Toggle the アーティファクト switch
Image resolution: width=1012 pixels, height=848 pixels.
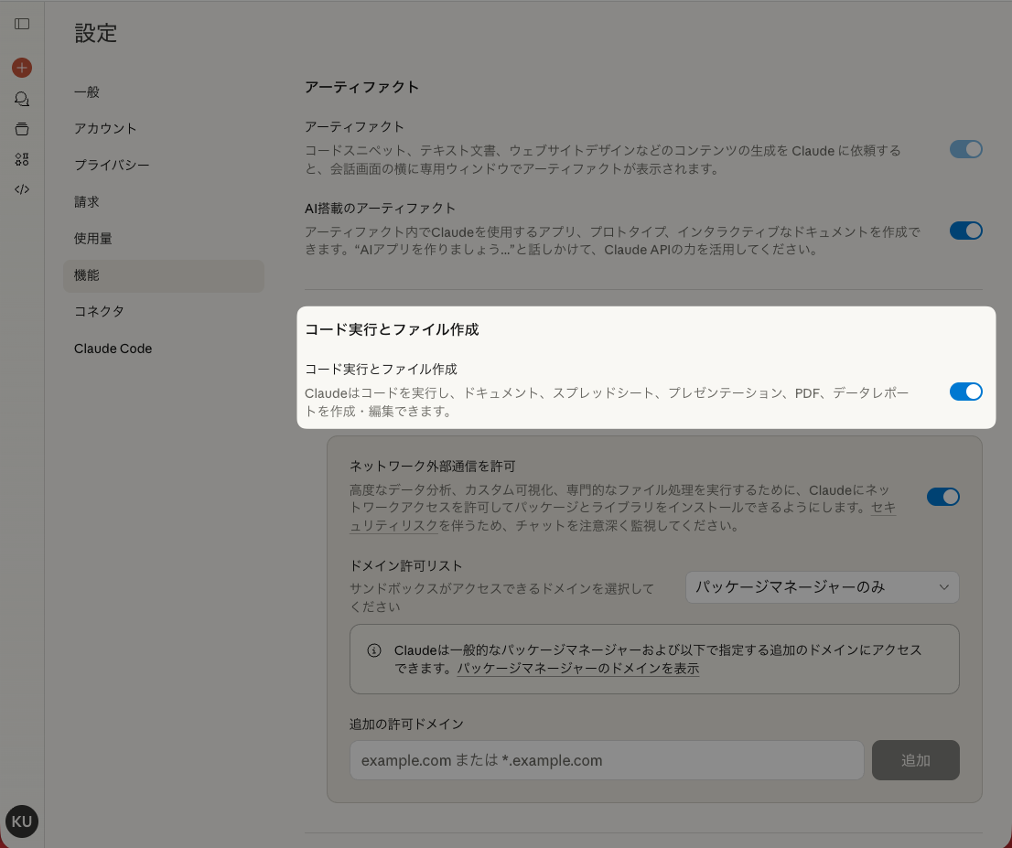pyautogui.click(x=965, y=149)
